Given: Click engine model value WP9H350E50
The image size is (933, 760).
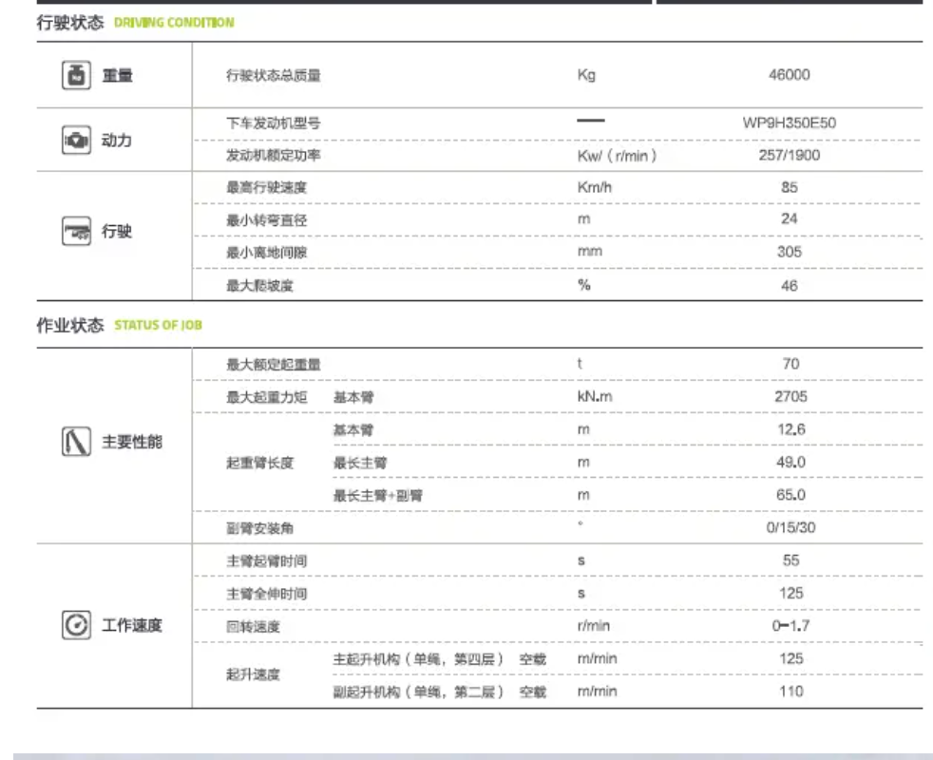Looking at the screenshot, I should click(789, 123).
